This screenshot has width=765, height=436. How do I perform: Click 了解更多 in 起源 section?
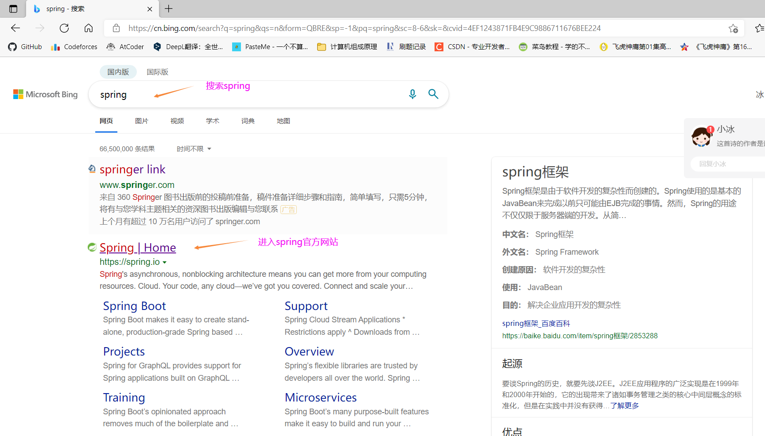tap(625, 405)
